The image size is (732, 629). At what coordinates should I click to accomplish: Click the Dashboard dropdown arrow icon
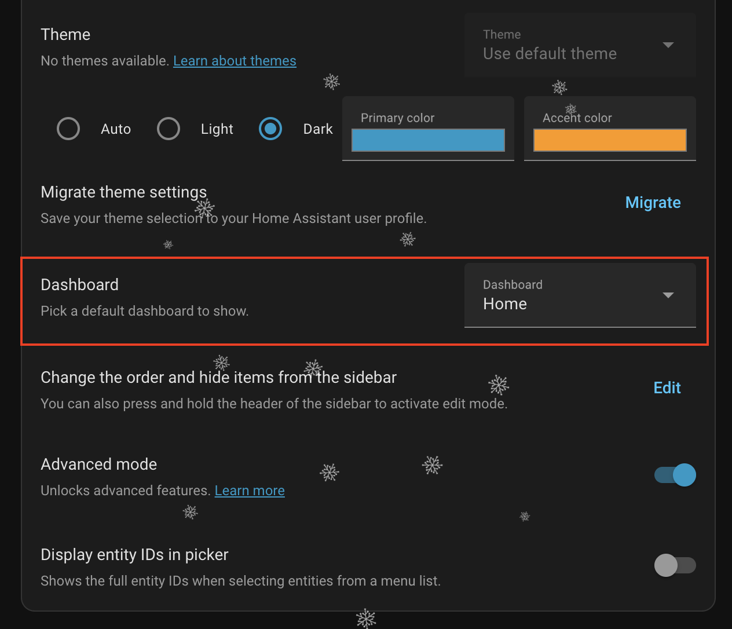pyautogui.click(x=668, y=295)
